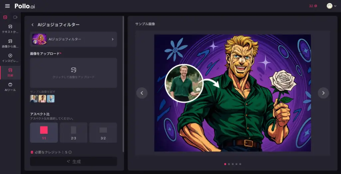This screenshot has height=174, width=341.
Task: Click the image upload area
Action: 74,73
